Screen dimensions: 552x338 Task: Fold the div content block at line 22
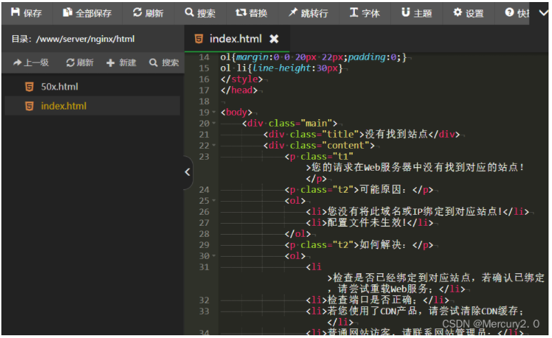pyautogui.click(x=214, y=145)
